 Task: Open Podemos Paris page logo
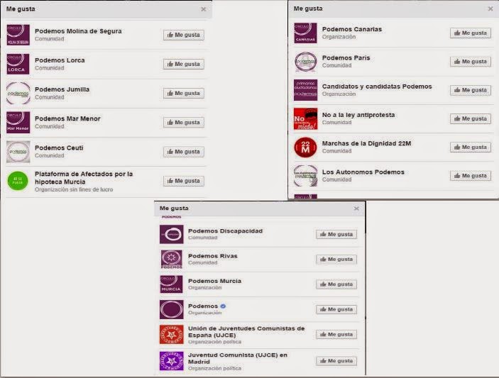click(305, 62)
